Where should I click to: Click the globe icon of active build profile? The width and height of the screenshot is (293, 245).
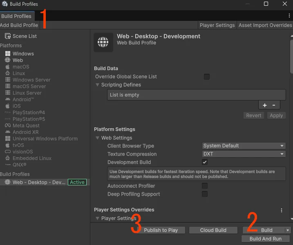7,182
